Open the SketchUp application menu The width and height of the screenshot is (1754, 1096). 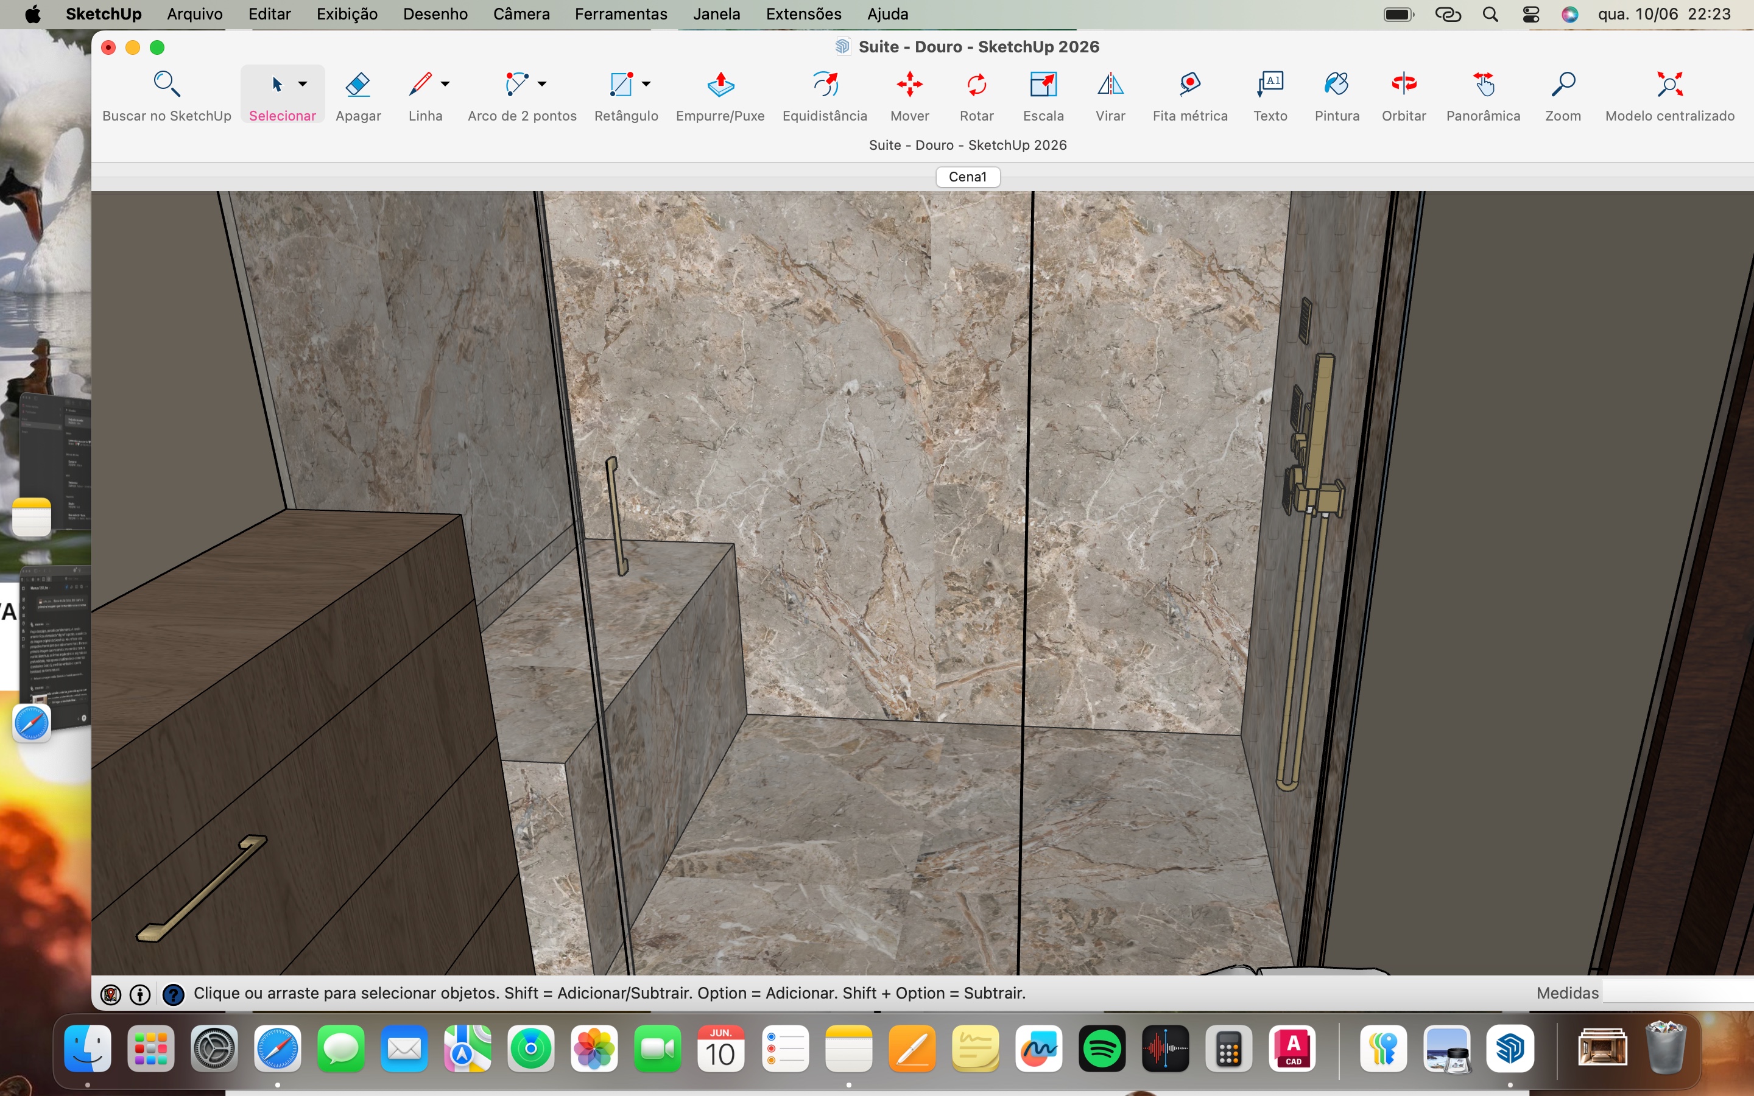[104, 14]
